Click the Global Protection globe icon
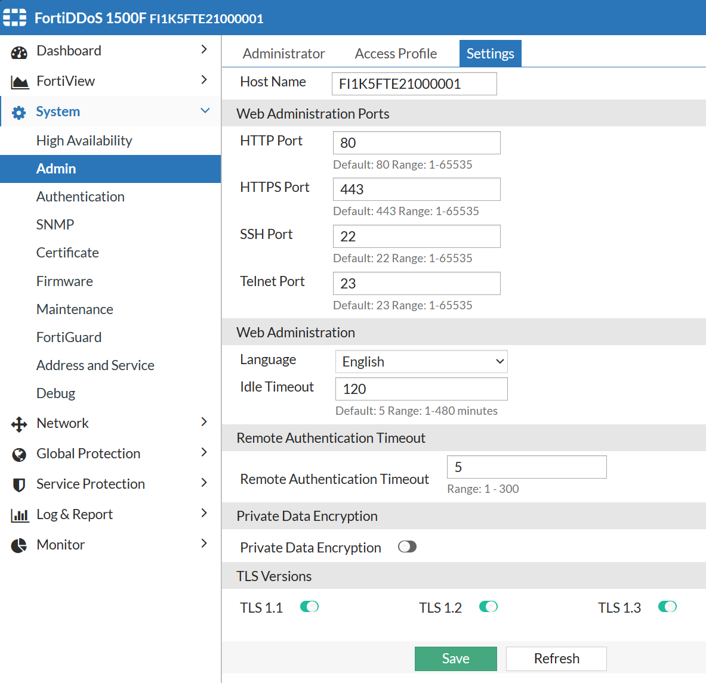This screenshot has width=706, height=683. 19,455
